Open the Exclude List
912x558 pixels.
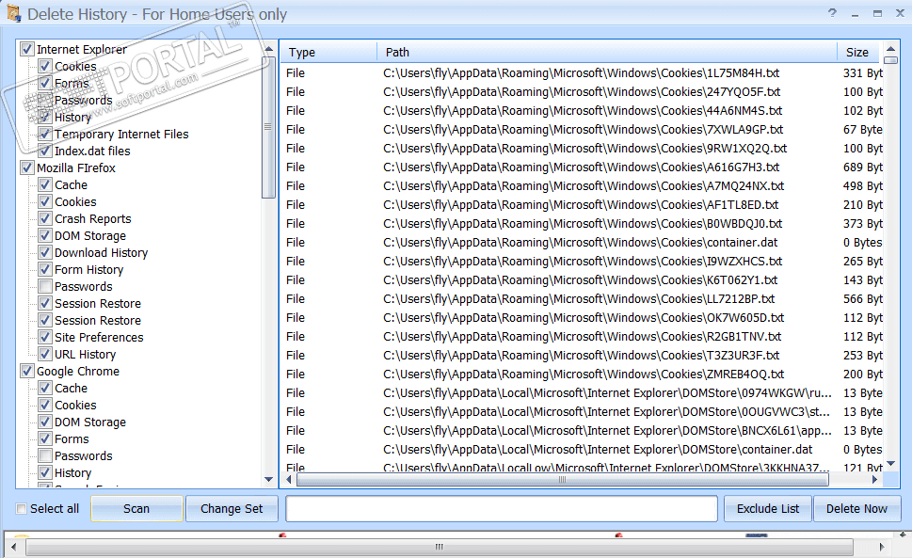point(768,508)
